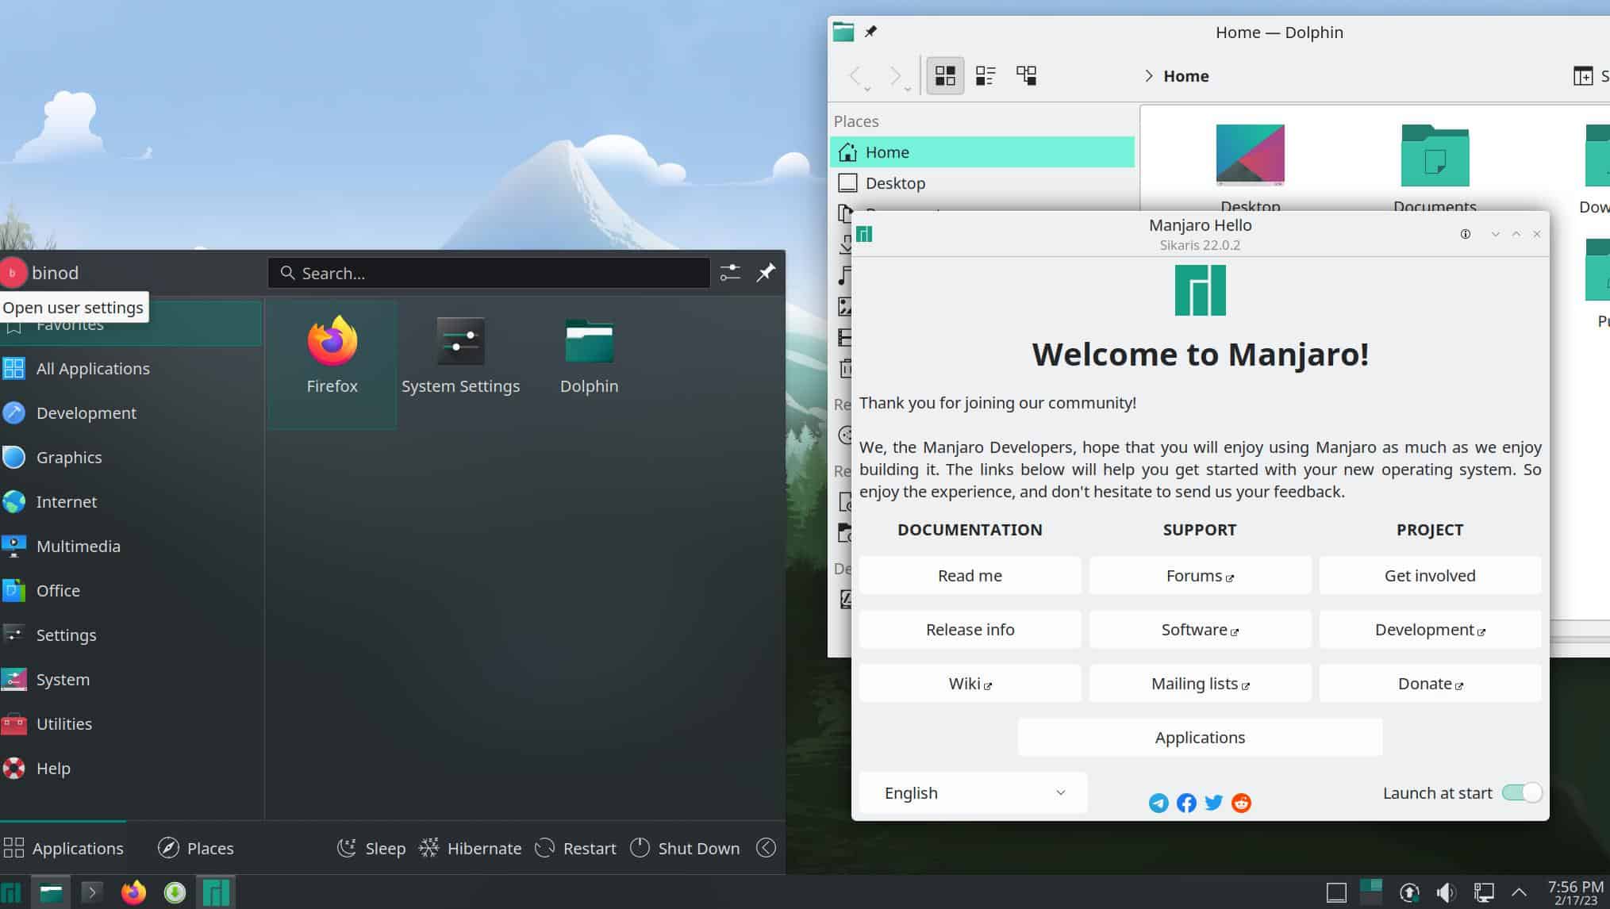Unpin the Dolphin window
The image size is (1610, 909).
point(870,33)
